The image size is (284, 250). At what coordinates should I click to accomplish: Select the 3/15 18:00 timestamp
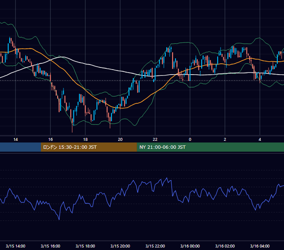pyautogui.click(x=85, y=246)
